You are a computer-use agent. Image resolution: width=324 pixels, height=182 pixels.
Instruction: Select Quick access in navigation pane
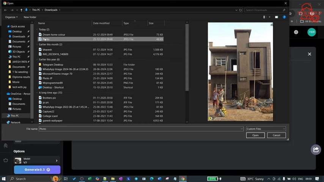click(x=17, y=27)
